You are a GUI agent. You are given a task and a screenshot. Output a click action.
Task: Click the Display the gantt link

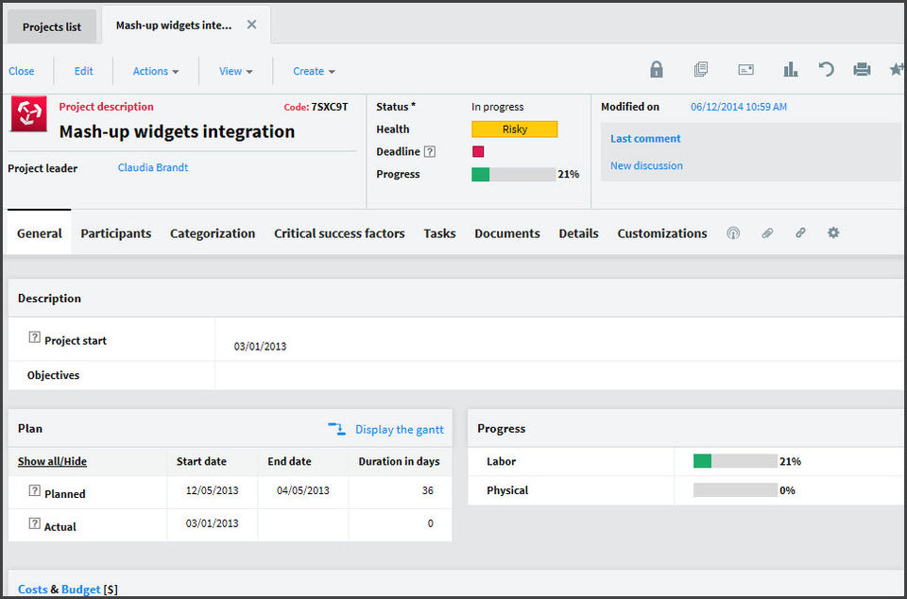coord(399,430)
